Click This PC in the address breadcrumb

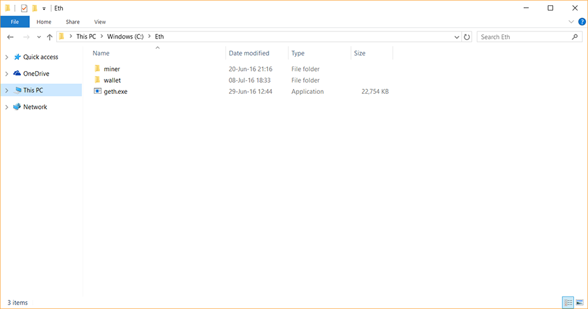click(x=86, y=37)
